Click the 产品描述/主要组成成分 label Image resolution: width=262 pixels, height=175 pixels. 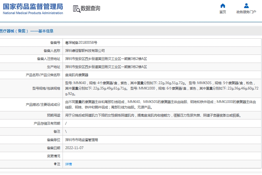point(43,104)
